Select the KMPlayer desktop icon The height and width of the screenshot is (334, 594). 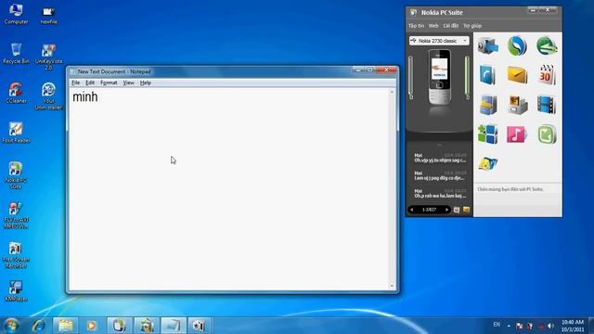click(16, 290)
